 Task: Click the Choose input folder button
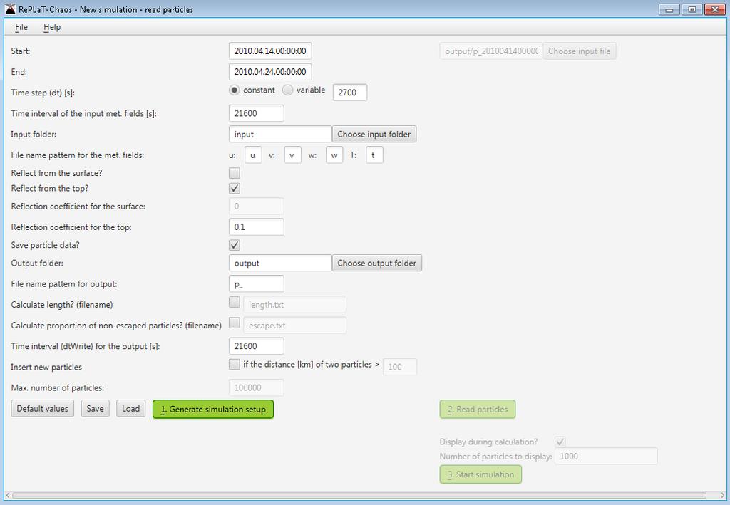pos(374,135)
